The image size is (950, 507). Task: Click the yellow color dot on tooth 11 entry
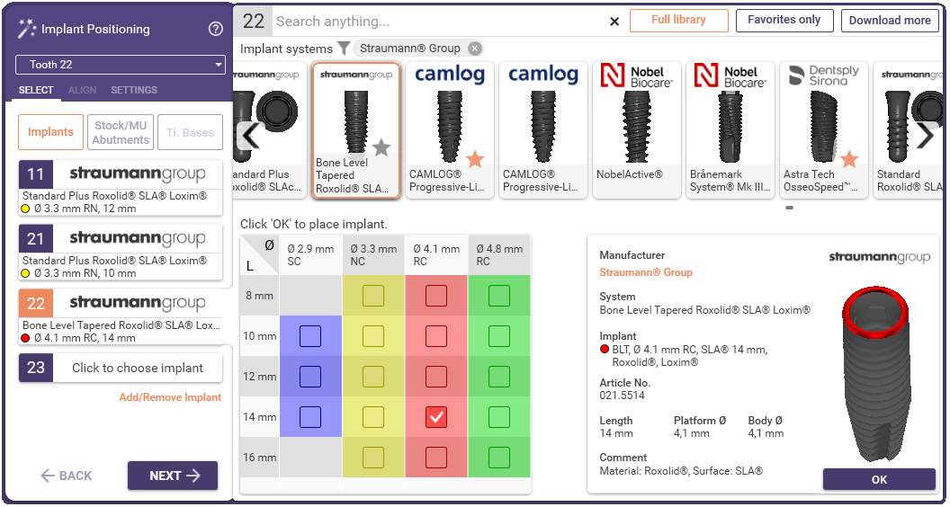click(x=25, y=209)
